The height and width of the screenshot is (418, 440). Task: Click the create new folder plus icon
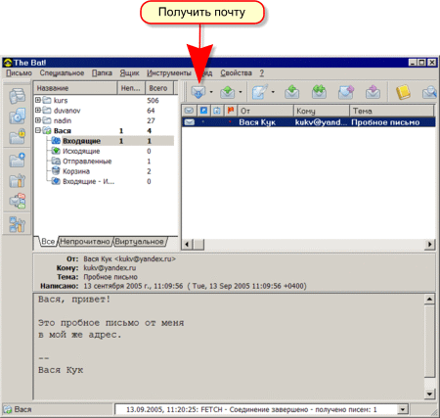coord(18,160)
